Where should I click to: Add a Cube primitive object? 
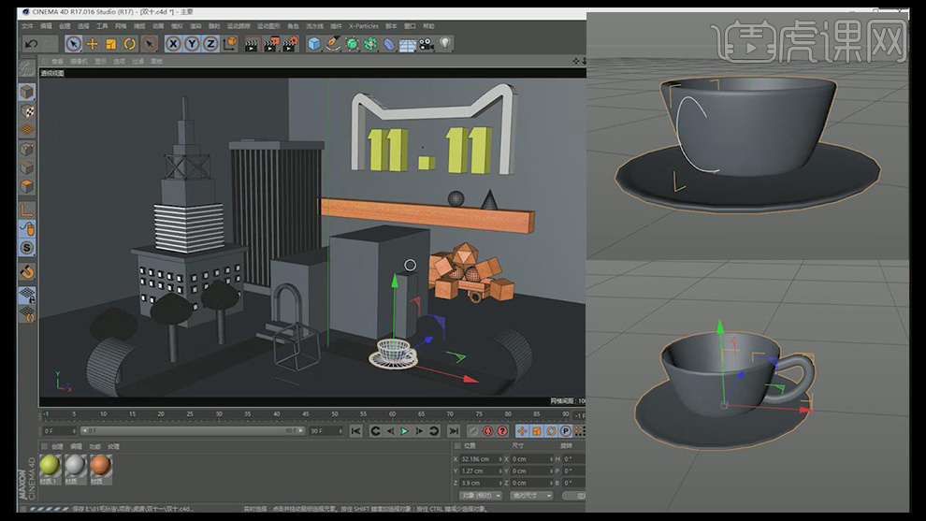click(314, 44)
